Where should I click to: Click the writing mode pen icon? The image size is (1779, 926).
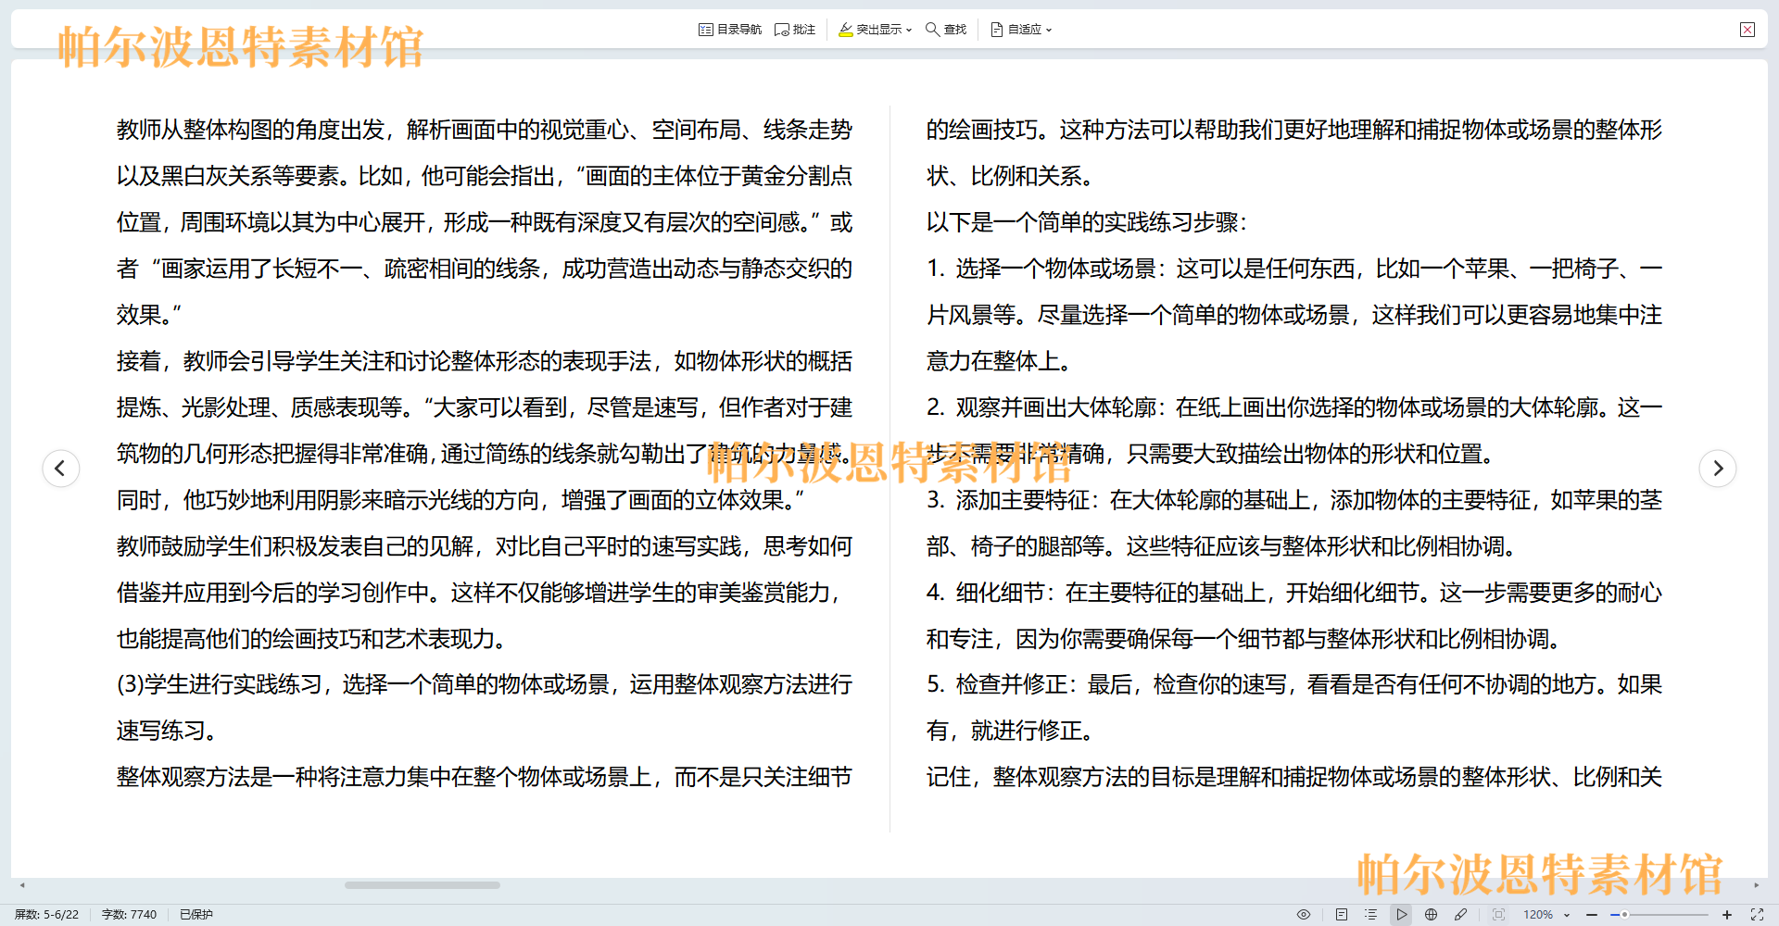pos(1461,915)
